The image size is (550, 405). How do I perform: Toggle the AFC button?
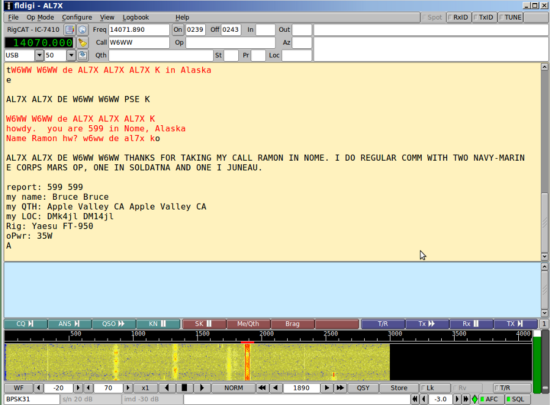491,400
